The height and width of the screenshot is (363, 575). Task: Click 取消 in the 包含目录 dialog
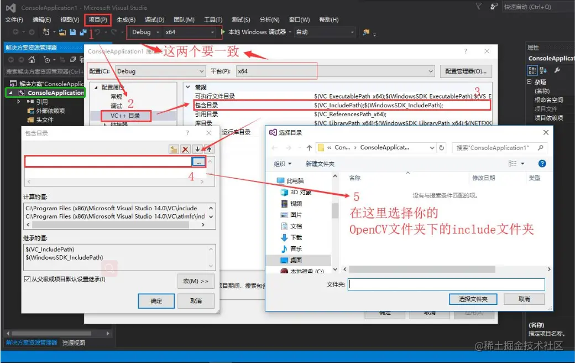196,301
